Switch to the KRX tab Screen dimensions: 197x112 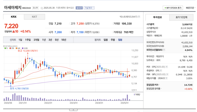click(x=14, y=17)
